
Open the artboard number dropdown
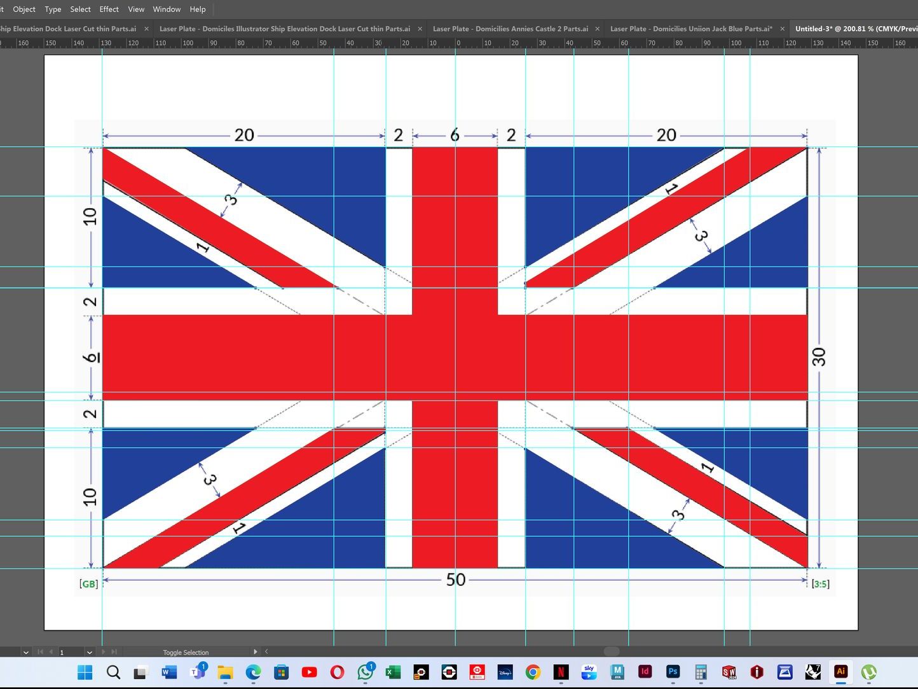pyautogui.click(x=90, y=652)
